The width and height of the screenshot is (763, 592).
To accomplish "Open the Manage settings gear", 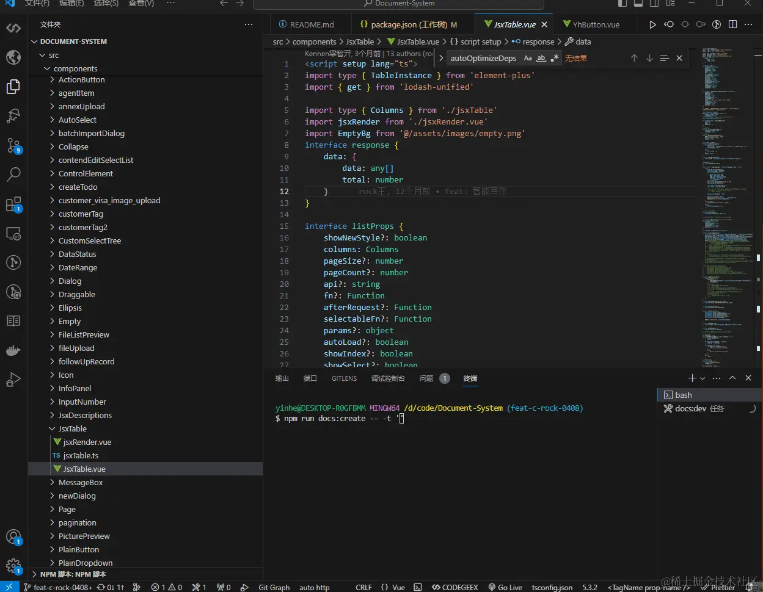I will pos(13,566).
